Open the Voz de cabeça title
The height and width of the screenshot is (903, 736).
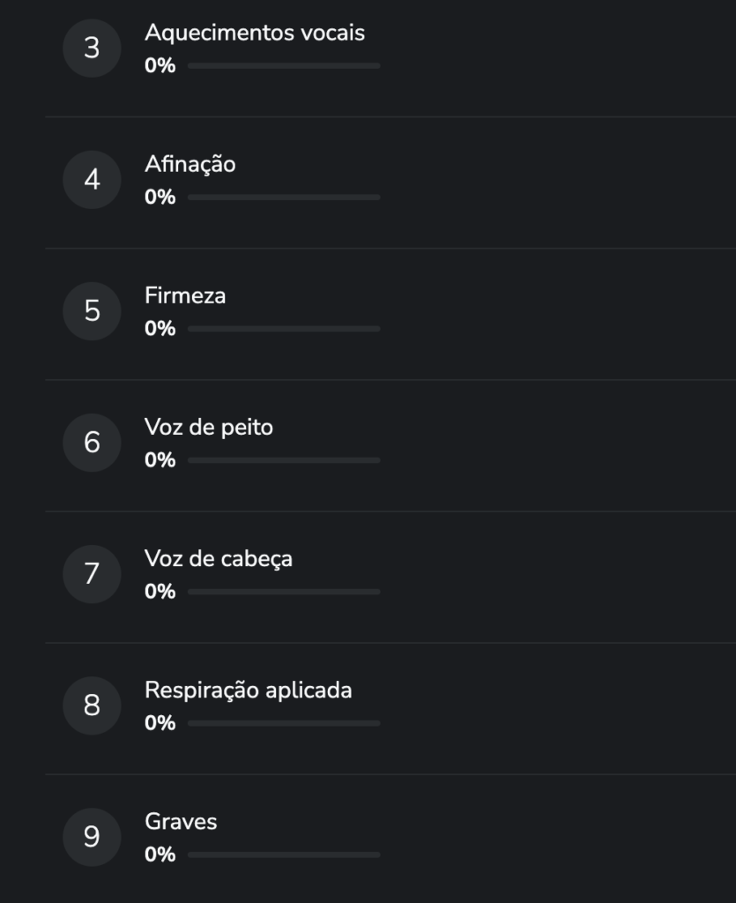(x=219, y=558)
